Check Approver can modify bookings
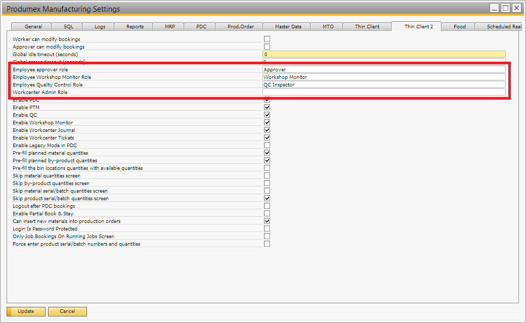Screen dimensions: 526x323 [x=267, y=47]
